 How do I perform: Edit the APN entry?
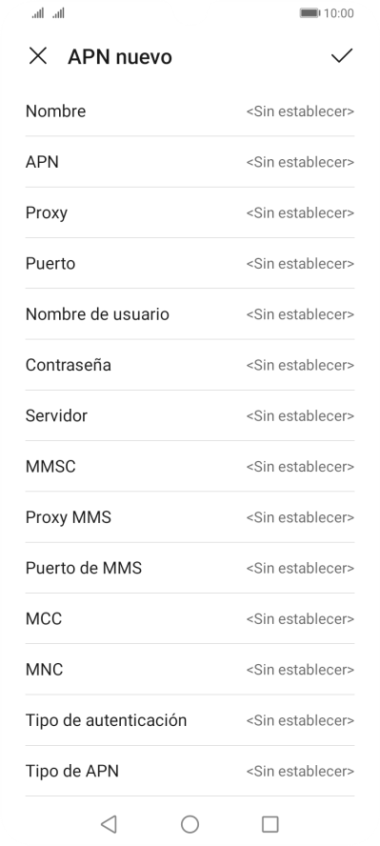(x=190, y=162)
